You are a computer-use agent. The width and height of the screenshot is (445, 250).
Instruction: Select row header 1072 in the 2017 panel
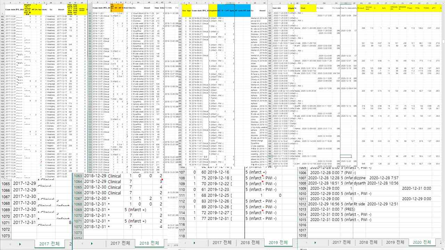(x=5, y=229)
